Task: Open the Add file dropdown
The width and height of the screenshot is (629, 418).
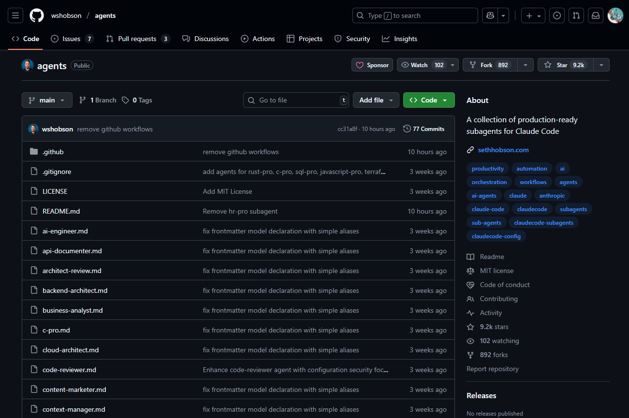Action: coord(376,100)
